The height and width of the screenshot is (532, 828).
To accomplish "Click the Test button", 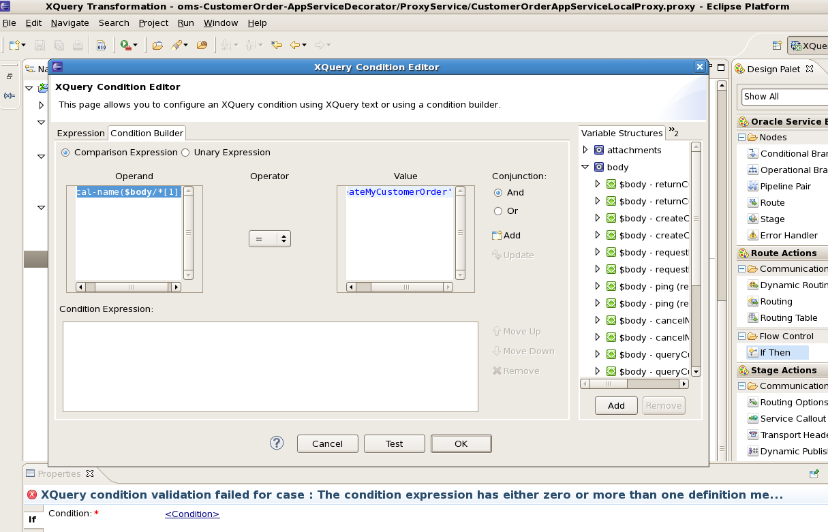I will (x=395, y=443).
